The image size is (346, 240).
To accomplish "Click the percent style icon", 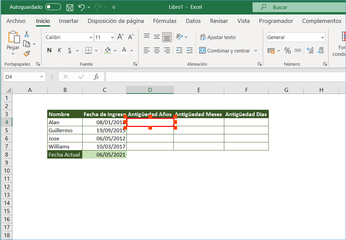I will point(287,50).
